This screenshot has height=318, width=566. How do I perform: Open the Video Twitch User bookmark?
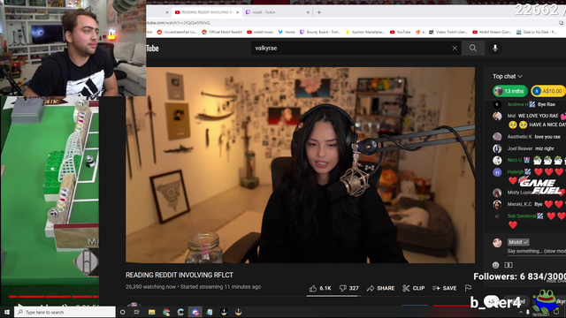(x=448, y=32)
